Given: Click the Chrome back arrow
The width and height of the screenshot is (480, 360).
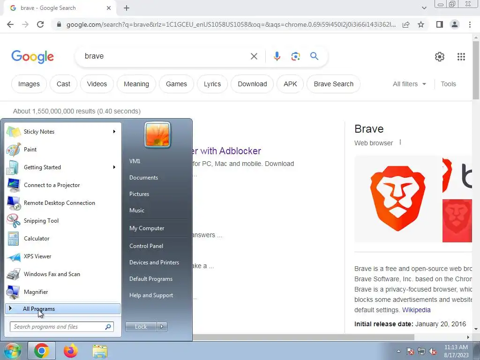Looking at the screenshot, I should (10, 24).
